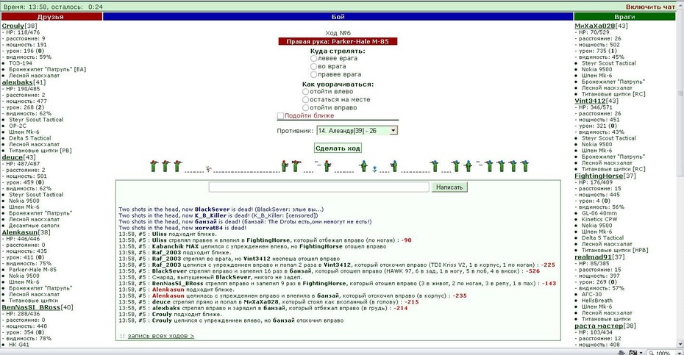Open player Crouly's profile link
The image size is (684, 355).
click(x=13, y=26)
